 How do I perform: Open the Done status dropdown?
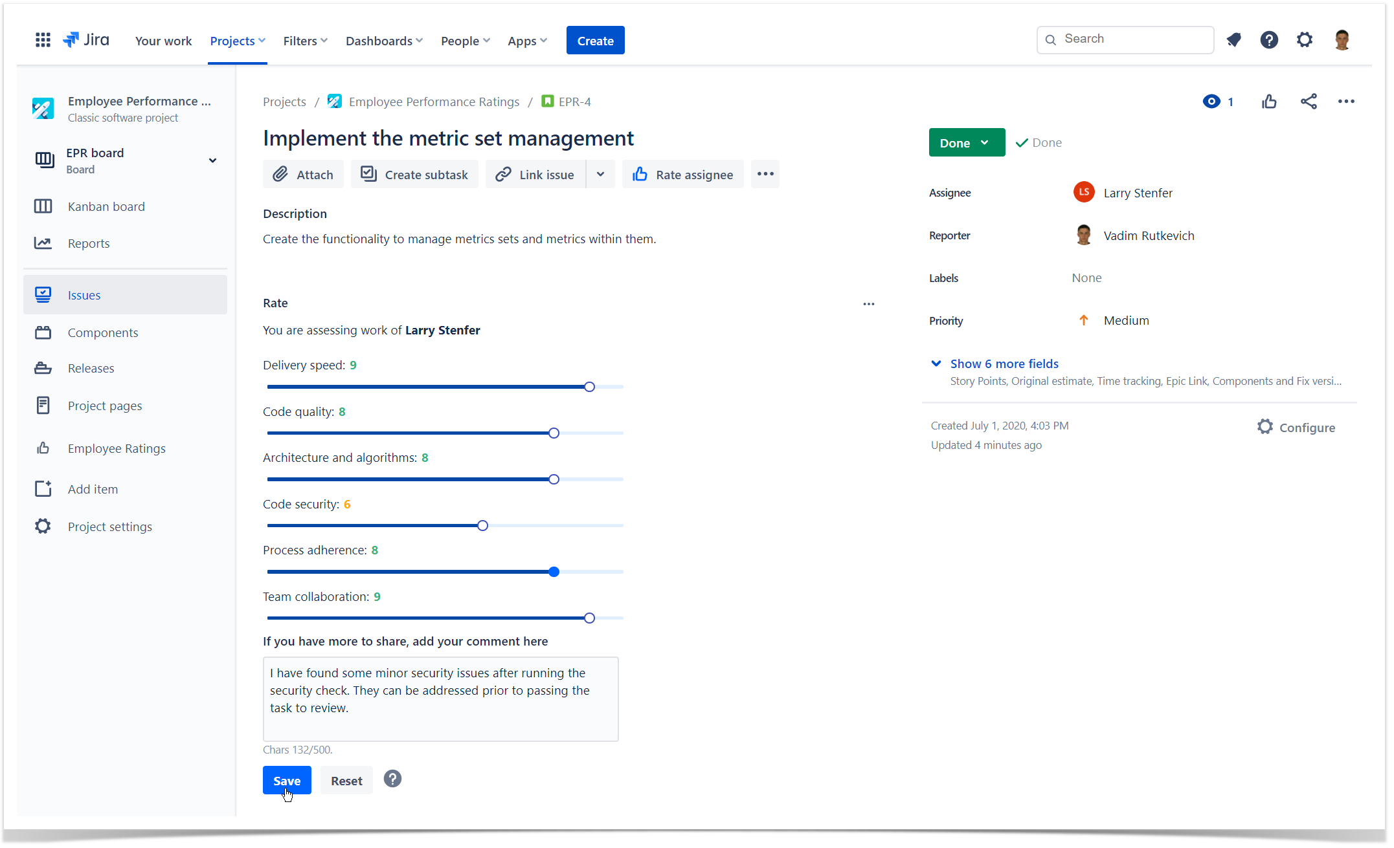967,142
